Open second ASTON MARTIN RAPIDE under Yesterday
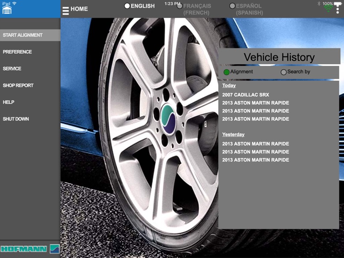Screen dimensions: 344x258 (x=255, y=152)
